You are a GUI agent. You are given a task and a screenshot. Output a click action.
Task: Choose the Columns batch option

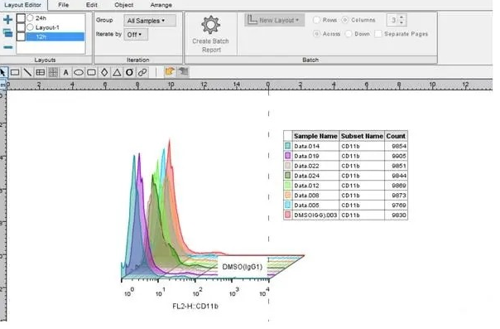point(345,20)
